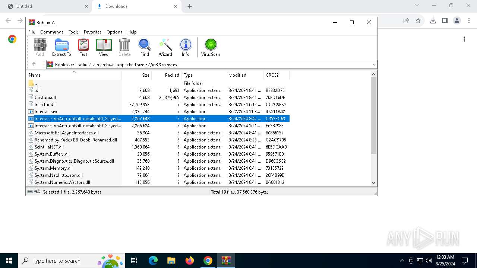Select the Injector.dll file
477x268 pixels.
tap(158, 105)
